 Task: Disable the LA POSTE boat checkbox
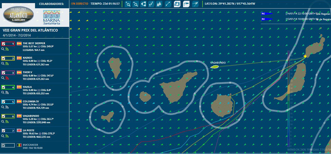tap(3, 131)
